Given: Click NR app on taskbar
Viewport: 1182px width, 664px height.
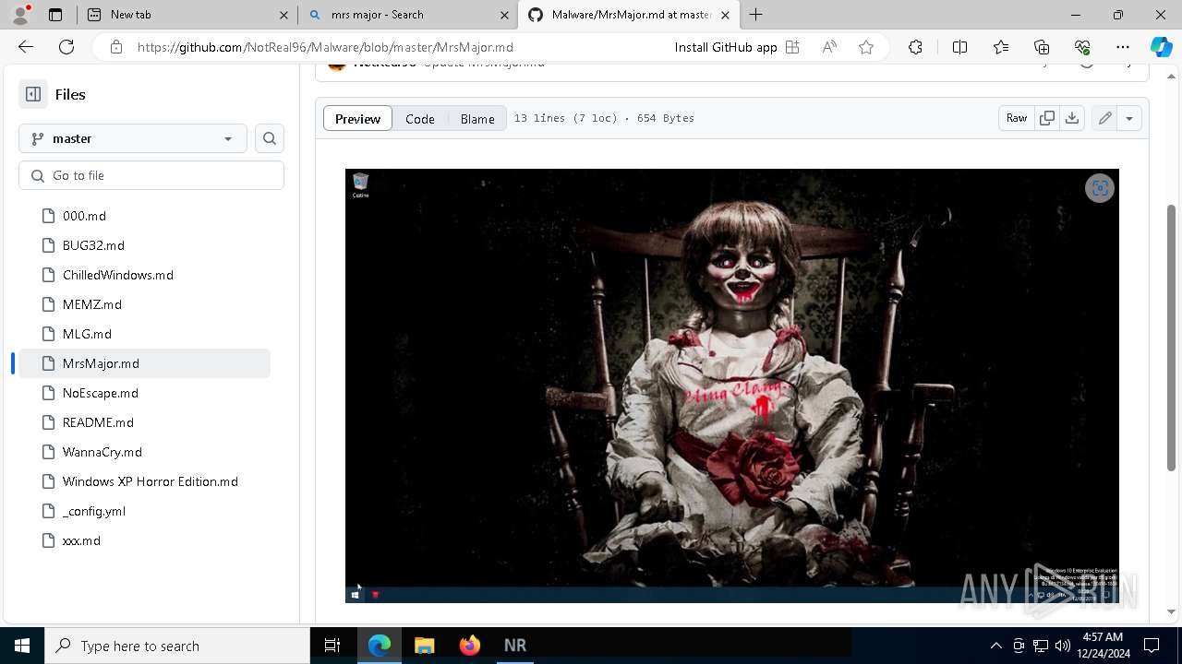Looking at the screenshot, I should (515, 646).
